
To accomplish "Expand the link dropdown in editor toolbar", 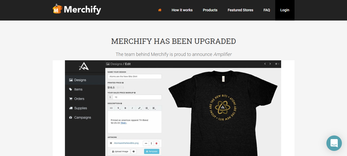I will pos(139,108).
